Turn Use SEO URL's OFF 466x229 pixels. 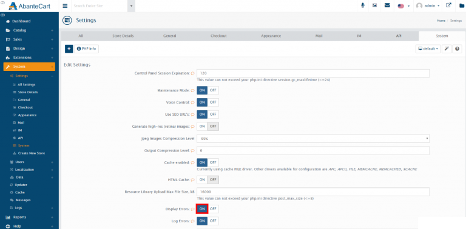pos(213,114)
